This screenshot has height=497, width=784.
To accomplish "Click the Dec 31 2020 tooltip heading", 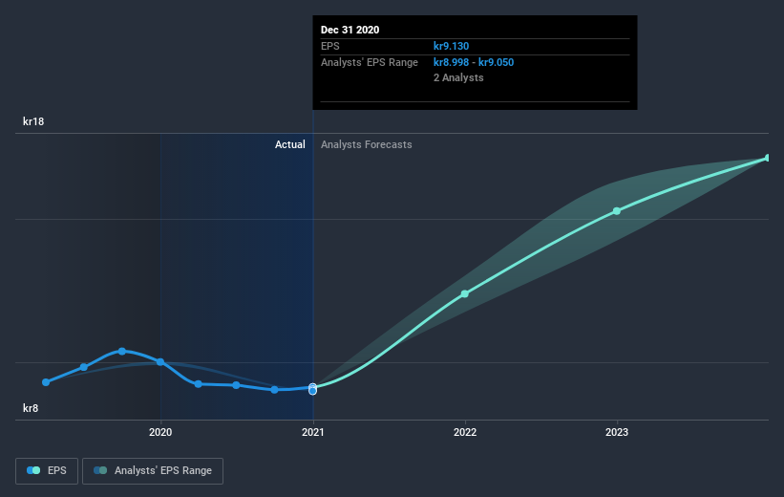I will tap(350, 30).
